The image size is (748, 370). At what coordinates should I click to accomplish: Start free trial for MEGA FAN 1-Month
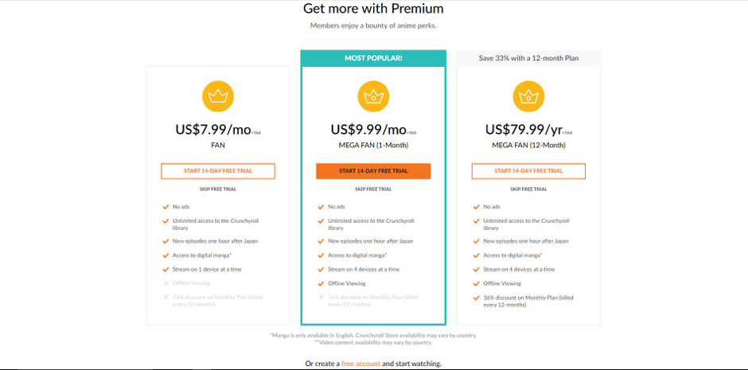coord(373,171)
